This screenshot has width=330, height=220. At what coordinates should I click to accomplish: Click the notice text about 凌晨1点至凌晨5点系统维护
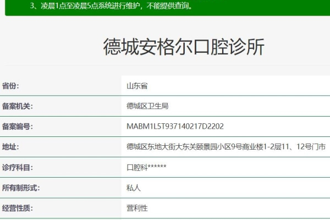point(111,5)
